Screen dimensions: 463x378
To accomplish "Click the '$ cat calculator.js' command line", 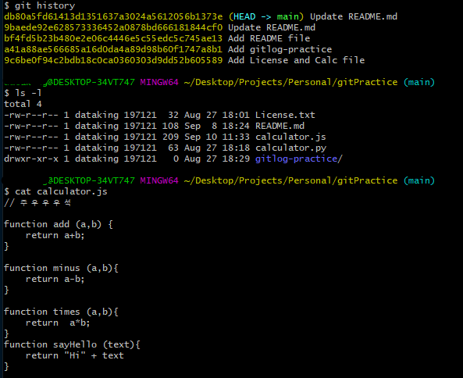I will 55,191.
